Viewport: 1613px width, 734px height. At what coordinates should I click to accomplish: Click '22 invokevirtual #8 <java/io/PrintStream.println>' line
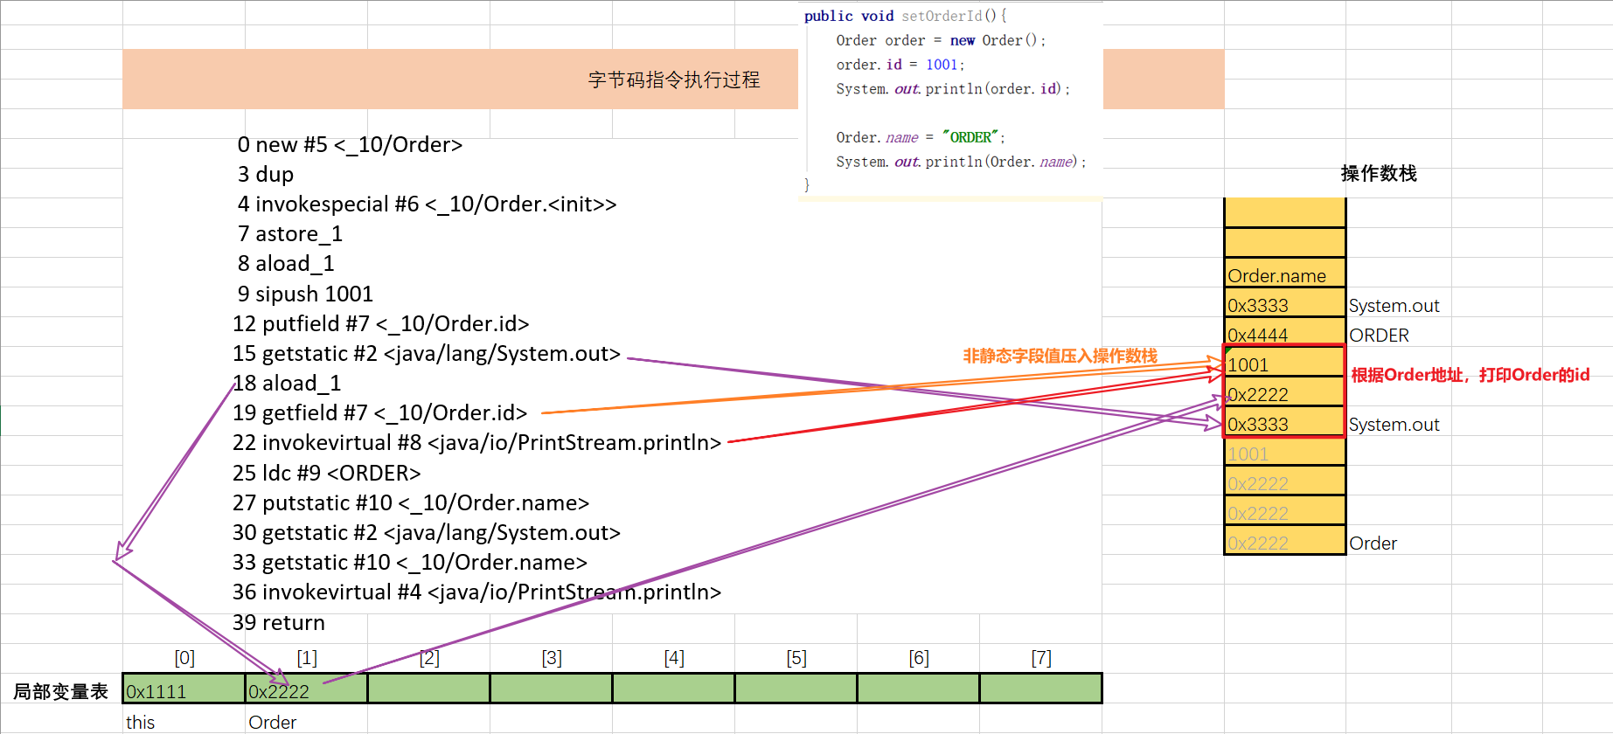point(477,443)
